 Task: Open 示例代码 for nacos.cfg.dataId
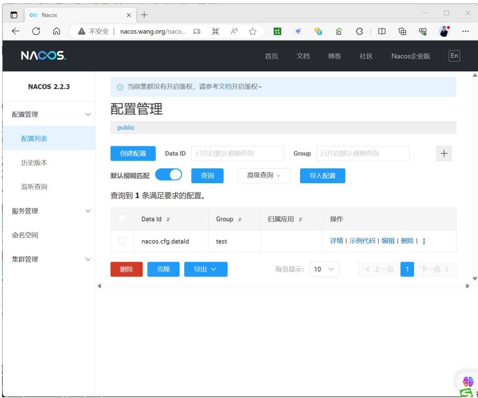click(x=362, y=241)
